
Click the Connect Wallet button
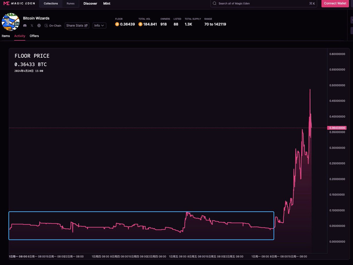click(x=335, y=4)
